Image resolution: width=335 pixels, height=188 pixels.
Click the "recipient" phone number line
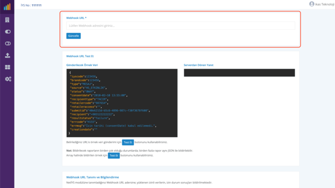click(x=92, y=114)
